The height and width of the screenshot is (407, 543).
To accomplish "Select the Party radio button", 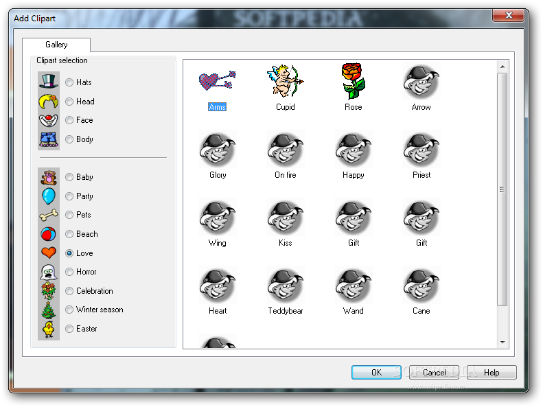I will pyautogui.click(x=69, y=196).
